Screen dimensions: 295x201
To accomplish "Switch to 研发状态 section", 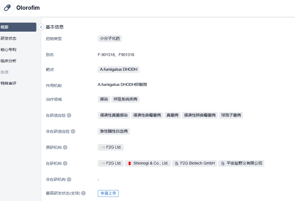I will pyautogui.click(x=9, y=39).
